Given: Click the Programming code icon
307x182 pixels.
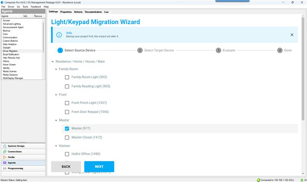Looking at the screenshot, I should point(5,168).
